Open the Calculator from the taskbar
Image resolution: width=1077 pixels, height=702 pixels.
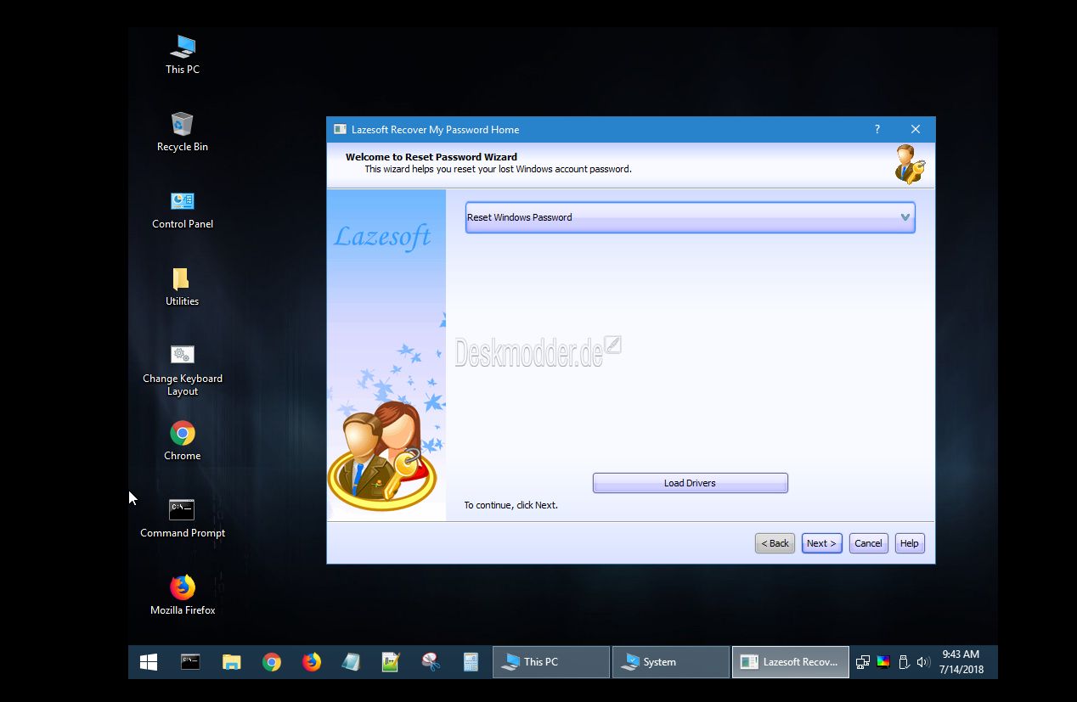tap(471, 662)
